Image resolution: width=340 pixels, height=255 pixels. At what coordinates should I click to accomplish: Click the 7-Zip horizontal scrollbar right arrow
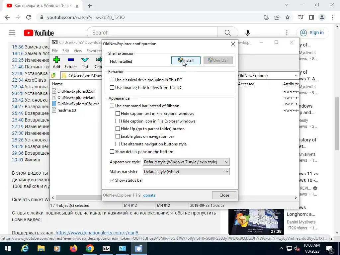[x=296, y=198]
